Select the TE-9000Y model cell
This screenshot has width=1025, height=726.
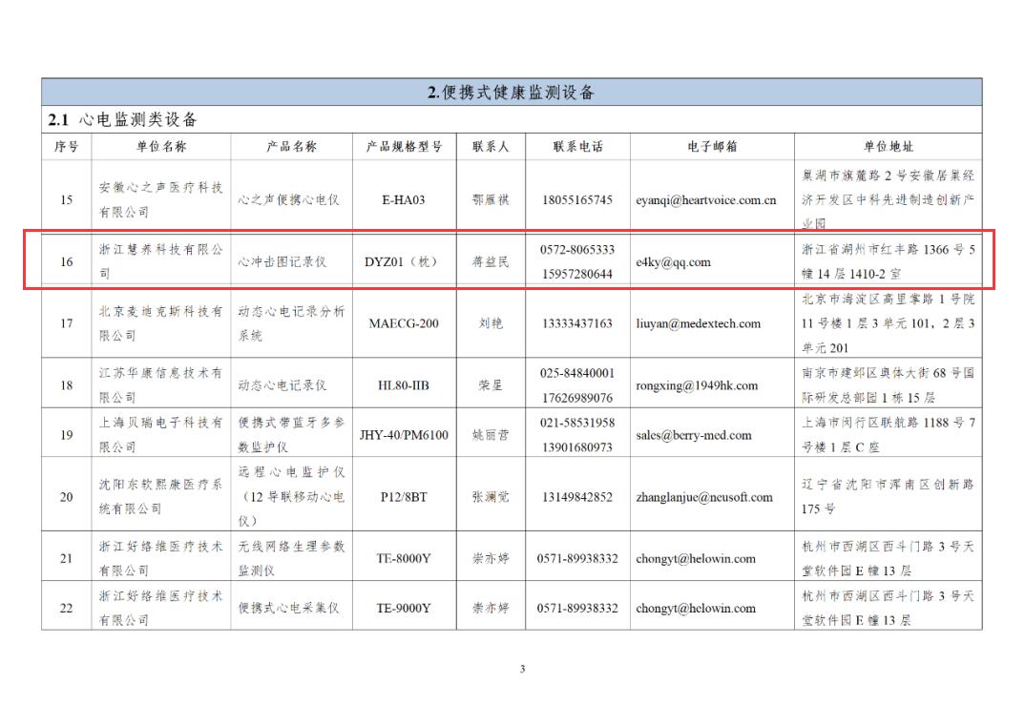tap(404, 608)
